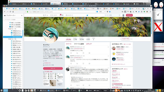
Task: Click the Twitter bird extension icon in the toolbar
Action: click(x=139, y=12)
